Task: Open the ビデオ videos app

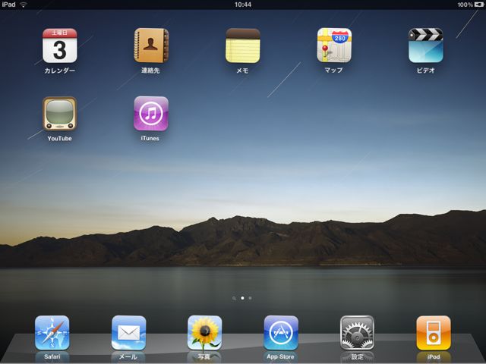Action: pyautogui.click(x=425, y=45)
